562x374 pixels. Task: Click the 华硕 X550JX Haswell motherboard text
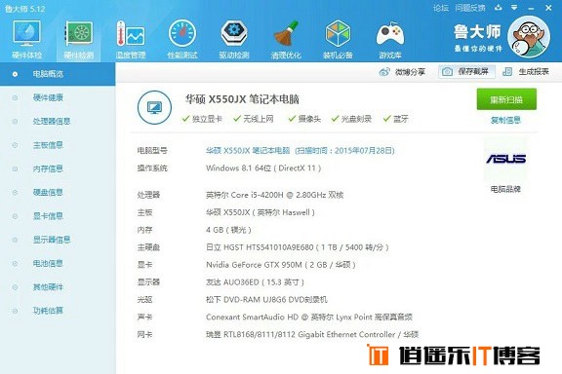[x=261, y=212]
